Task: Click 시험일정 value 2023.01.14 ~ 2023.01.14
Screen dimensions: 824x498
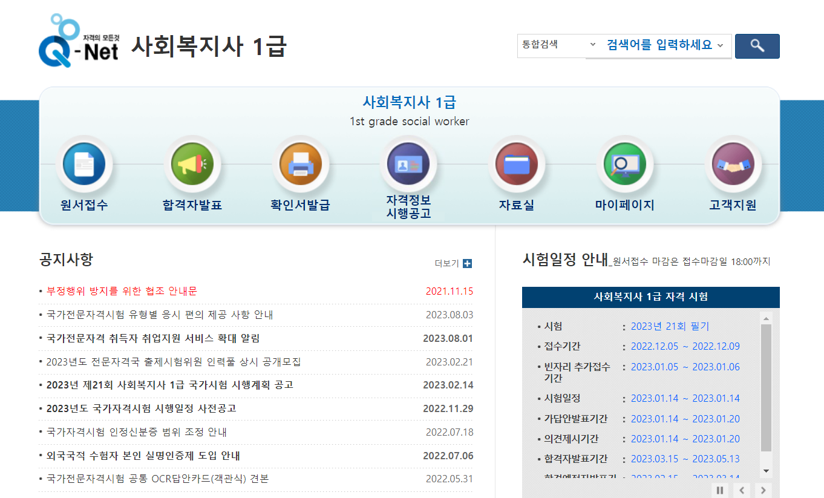Action: [685, 398]
